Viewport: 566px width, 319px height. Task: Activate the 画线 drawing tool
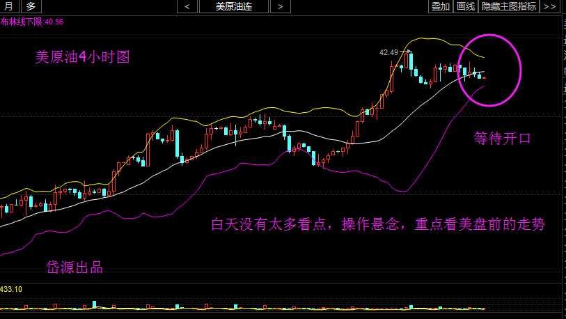pos(466,6)
